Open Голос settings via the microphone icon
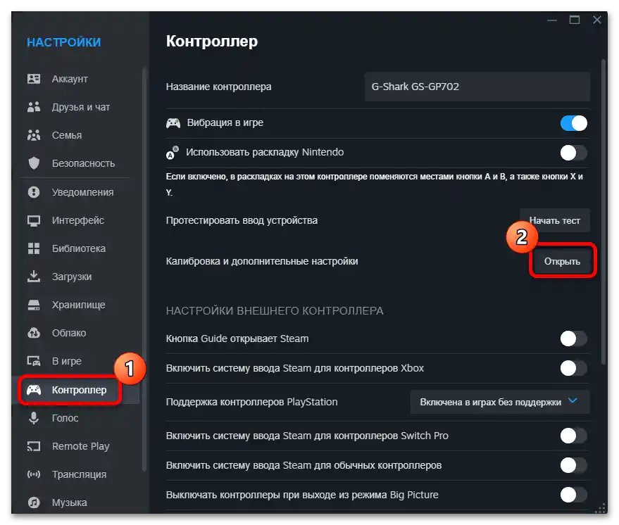 [x=33, y=418]
